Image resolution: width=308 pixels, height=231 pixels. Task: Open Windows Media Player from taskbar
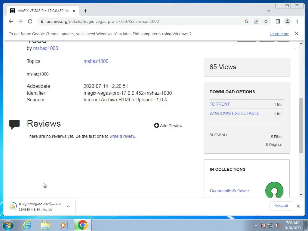64,225
